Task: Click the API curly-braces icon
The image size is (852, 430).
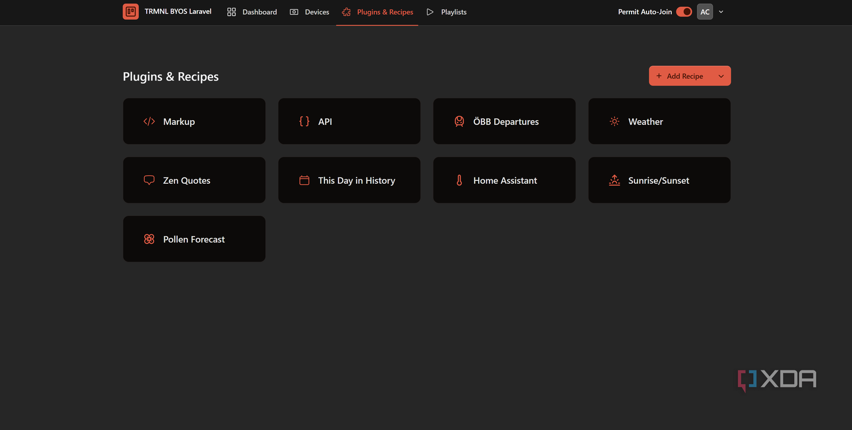Action: coord(304,121)
